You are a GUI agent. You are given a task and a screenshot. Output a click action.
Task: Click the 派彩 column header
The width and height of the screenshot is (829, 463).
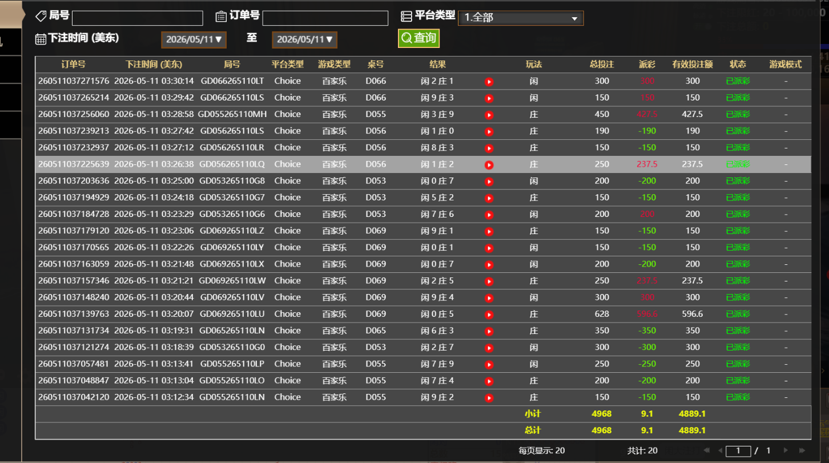coord(647,65)
